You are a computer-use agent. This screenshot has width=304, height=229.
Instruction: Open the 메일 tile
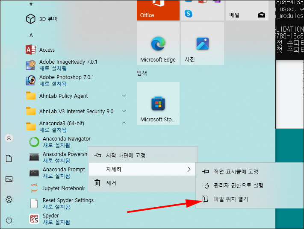point(247,10)
